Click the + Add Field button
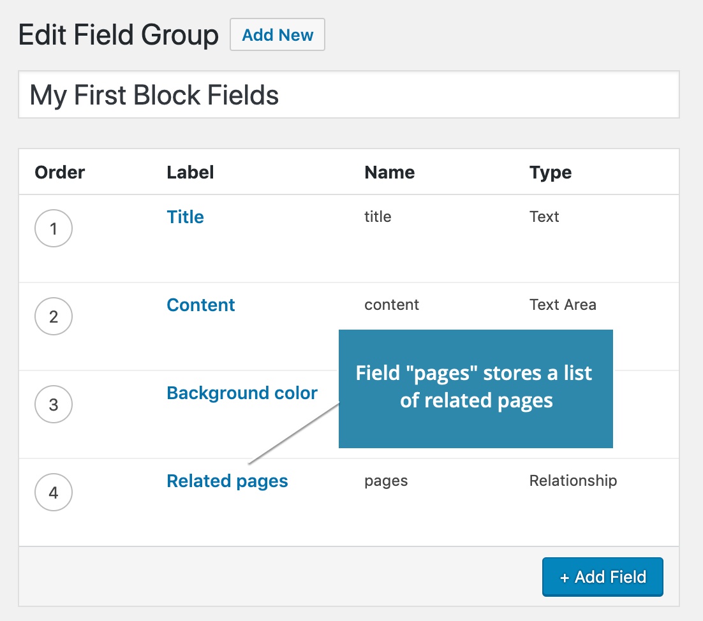 [603, 576]
